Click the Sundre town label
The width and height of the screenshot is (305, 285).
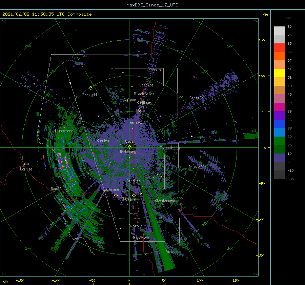pyautogui.click(x=103, y=141)
